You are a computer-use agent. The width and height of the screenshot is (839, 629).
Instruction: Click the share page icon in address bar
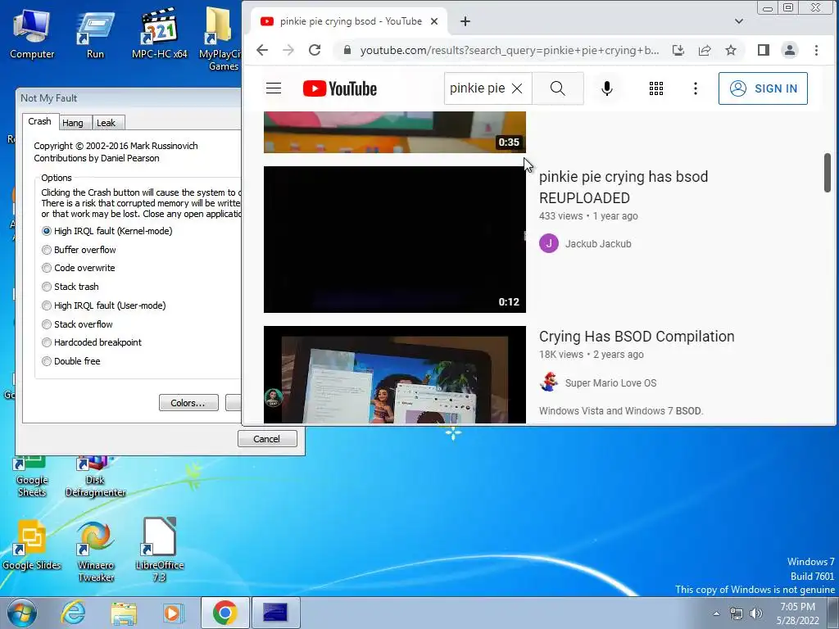pos(705,50)
